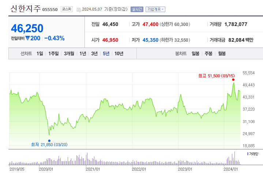The image size is (263, 175).
Task: Switch to 주봉 candle chart
Action: click(208, 53)
